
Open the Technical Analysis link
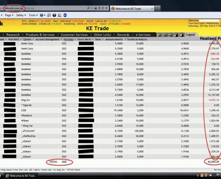[x=137, y=40]
